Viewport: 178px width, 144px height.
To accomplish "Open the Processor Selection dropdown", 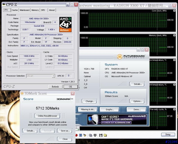I will pos(53,76).
